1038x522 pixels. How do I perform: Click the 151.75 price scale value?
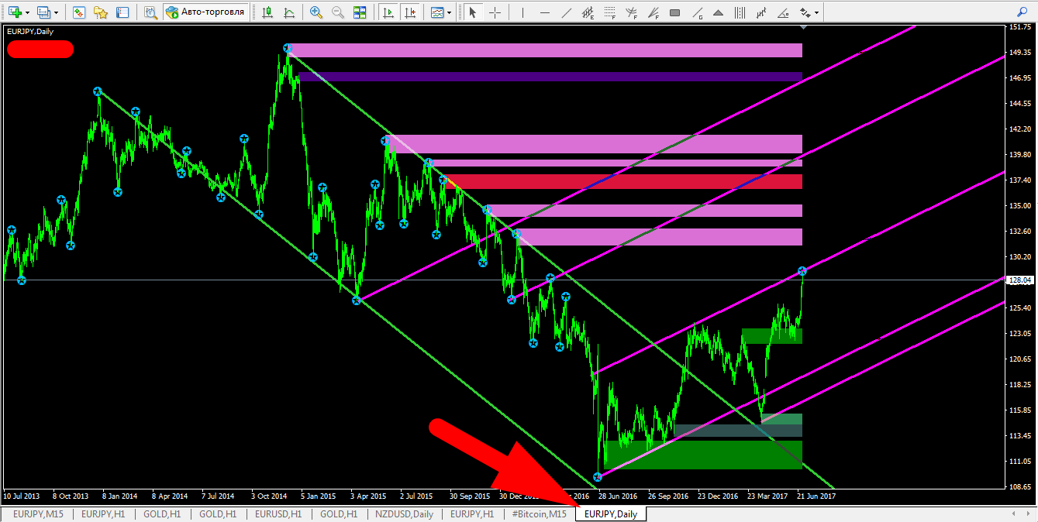click(1019, 27)
